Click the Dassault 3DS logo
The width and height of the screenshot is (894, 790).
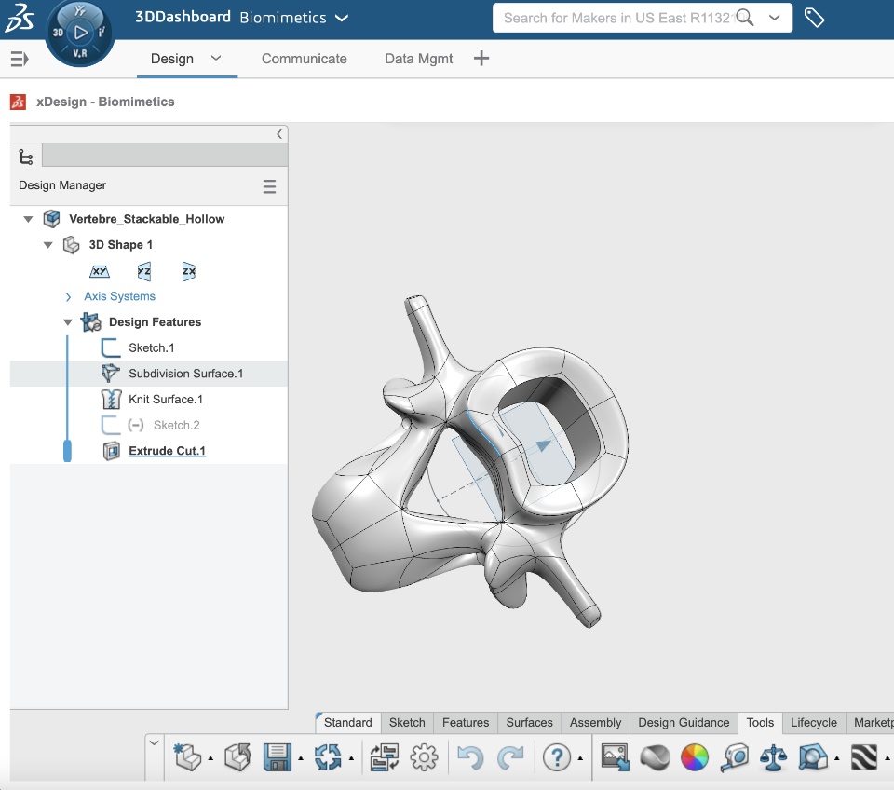tap(20, 18)
